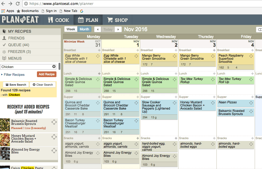Jump to Today in the calendar

click(x=108, y=30)
